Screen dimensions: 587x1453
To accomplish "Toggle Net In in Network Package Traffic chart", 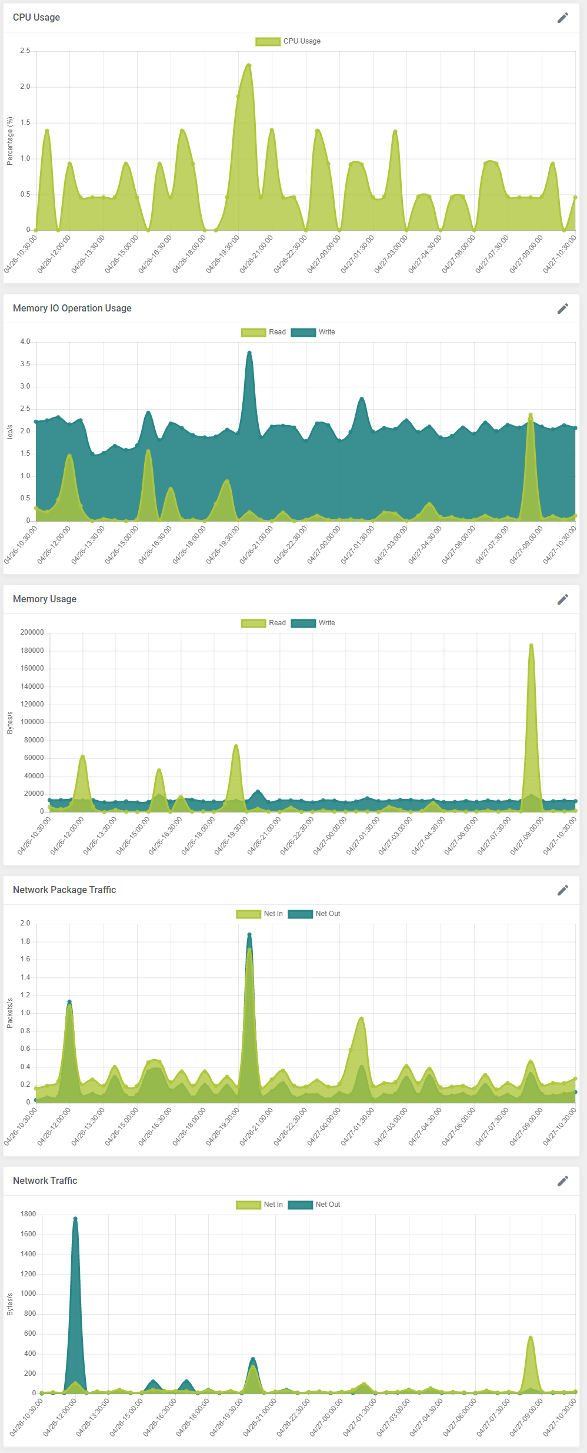I will pos(259,914).
